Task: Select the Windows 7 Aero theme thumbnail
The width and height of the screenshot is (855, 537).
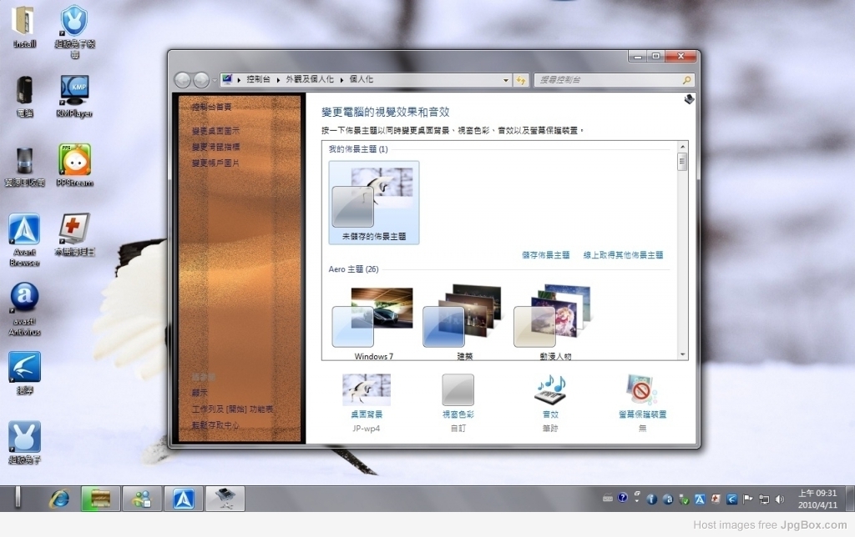Action: click(373, 323)
